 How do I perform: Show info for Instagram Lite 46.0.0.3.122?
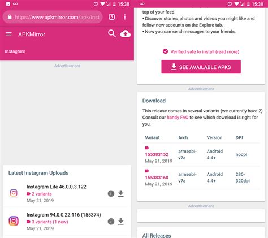click(111, 193)
